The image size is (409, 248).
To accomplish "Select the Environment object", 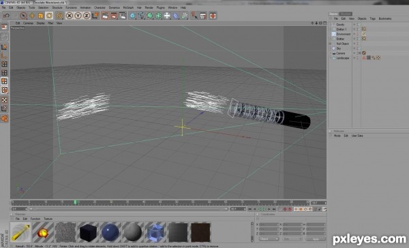I will coord(344,34).
